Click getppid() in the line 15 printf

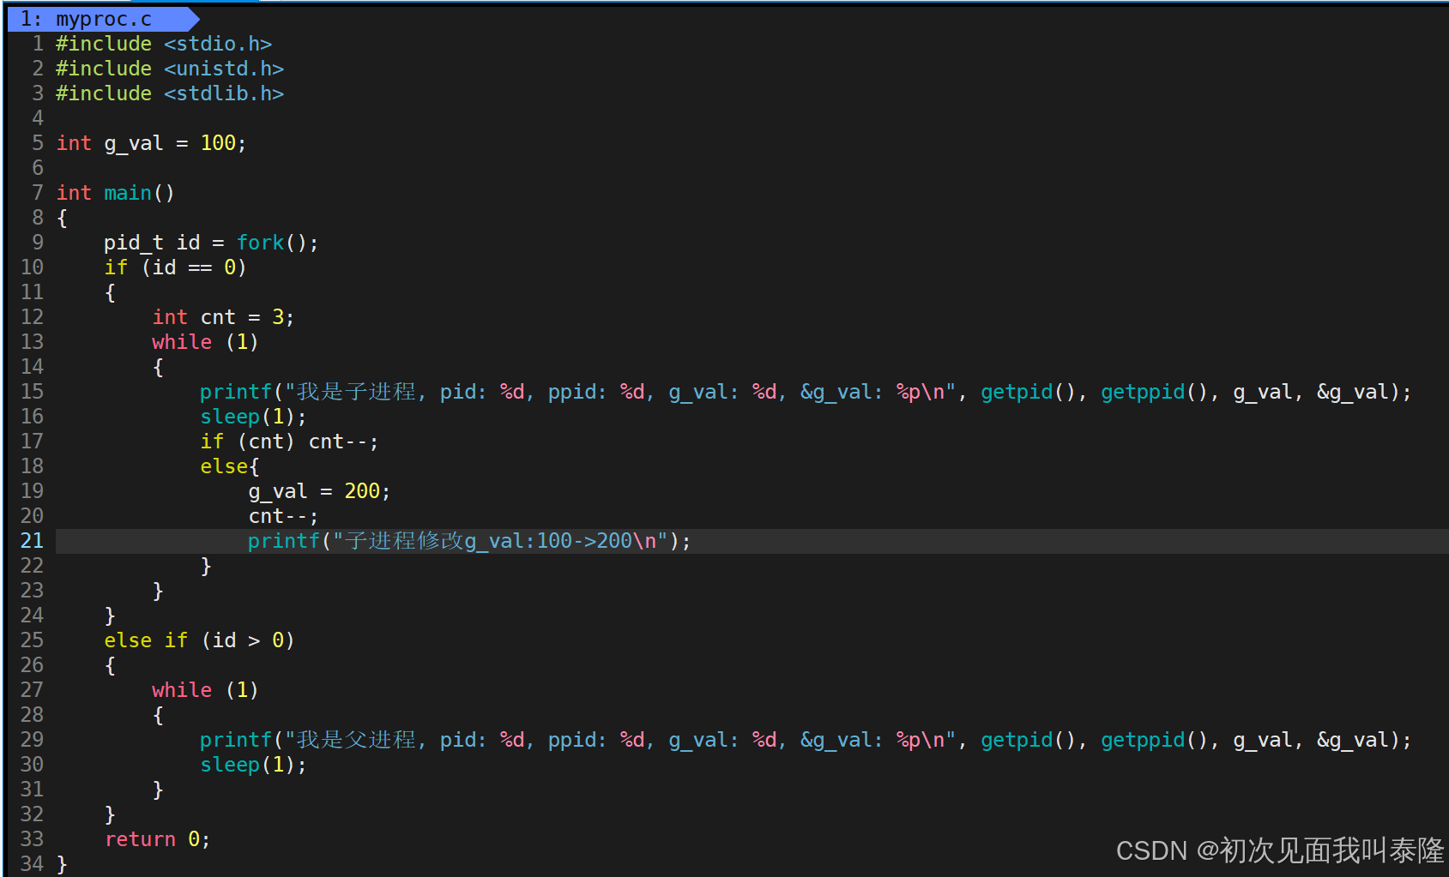pyautogui.click(x=1154, y=392)
